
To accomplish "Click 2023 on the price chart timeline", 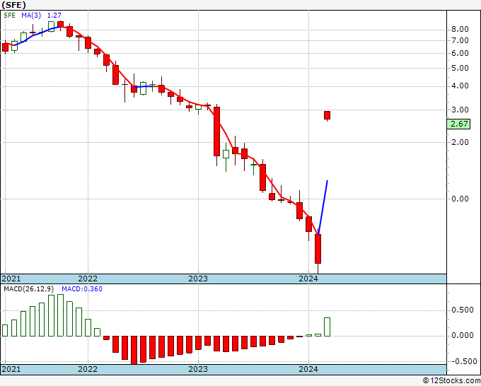I will pos(198,279).
